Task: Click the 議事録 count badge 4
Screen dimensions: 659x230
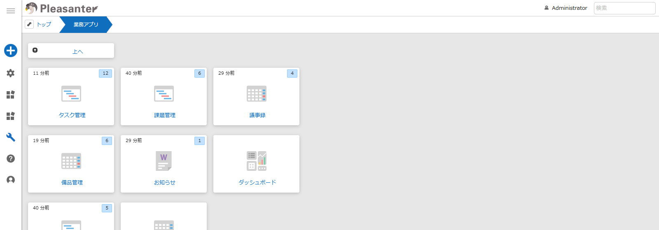Action: 292,73
